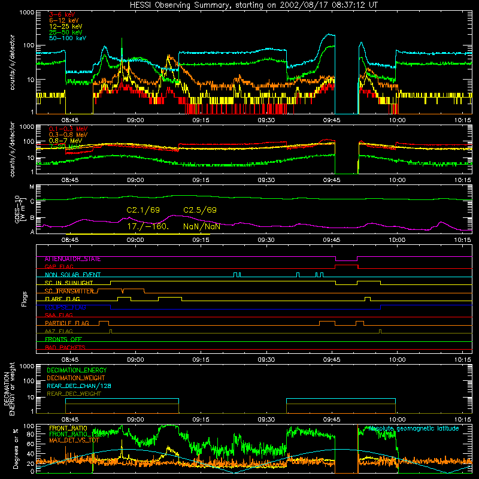Click the MAX_DET_VS_TOT legend label
479x479 pixels.
(74, 440)
